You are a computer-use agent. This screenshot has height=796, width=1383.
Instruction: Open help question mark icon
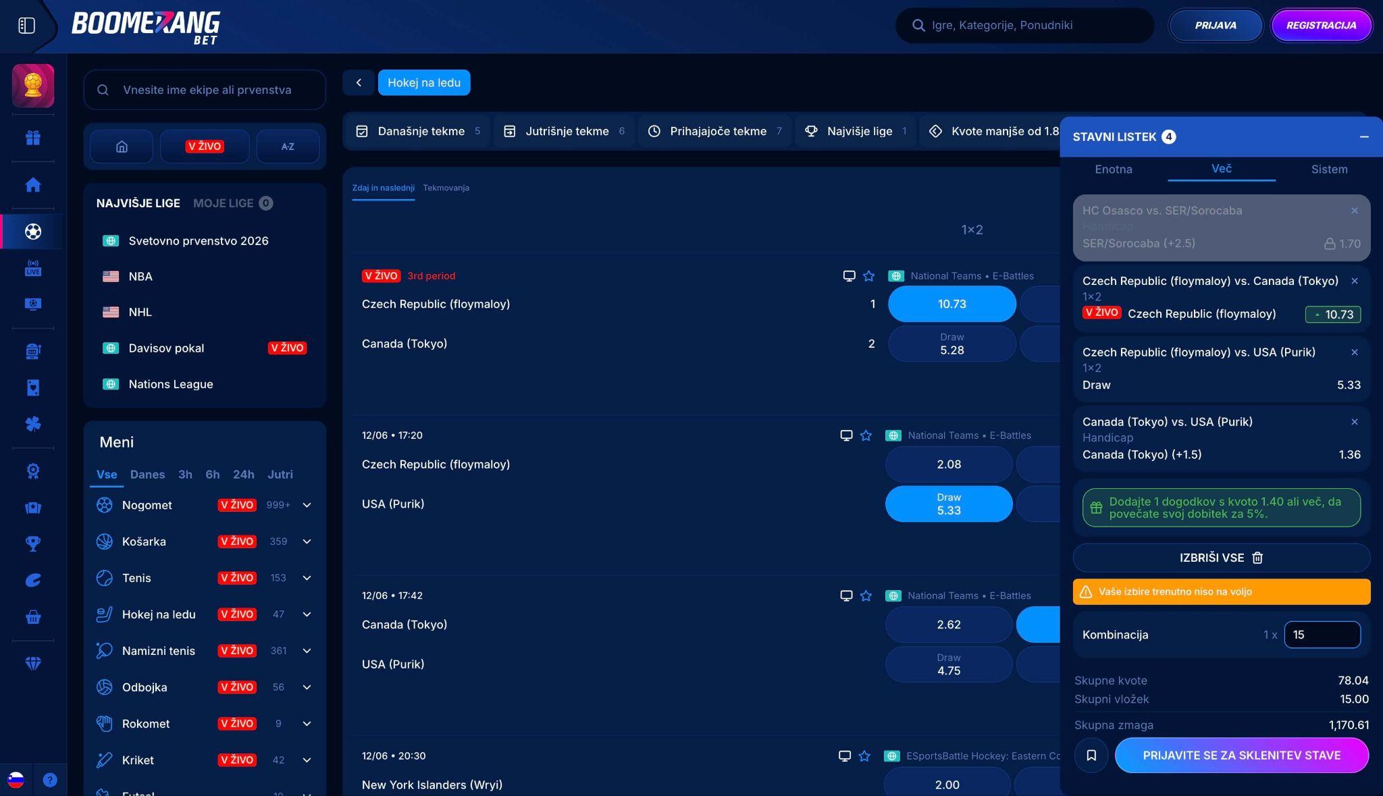click(x=50, y=780)
